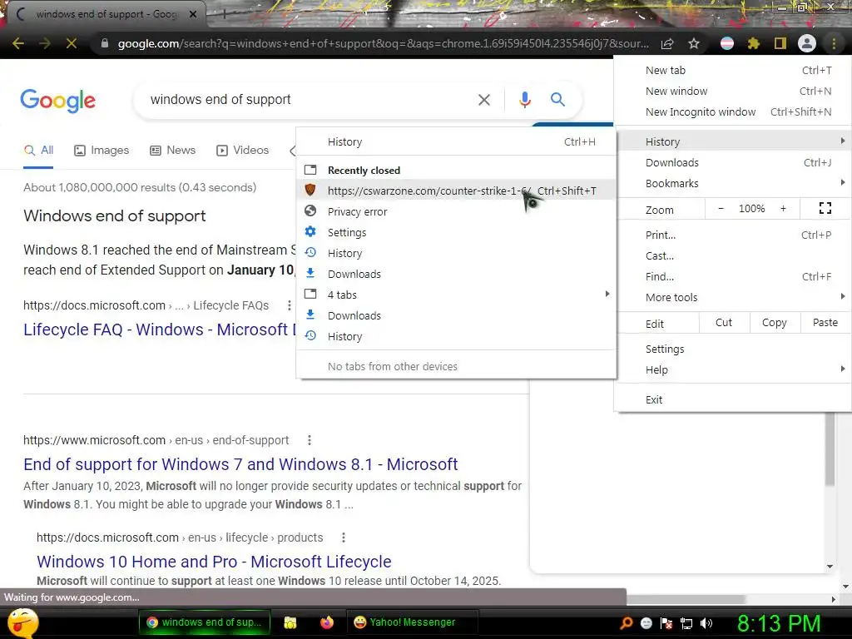This screenshot has height=639, width=852.
Task: Enter fullscreen mode from the zoom row
Action: 825,209
